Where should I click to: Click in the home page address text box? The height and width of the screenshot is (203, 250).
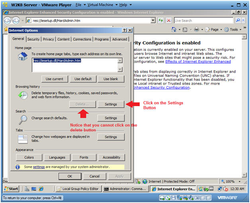point(75,65)
